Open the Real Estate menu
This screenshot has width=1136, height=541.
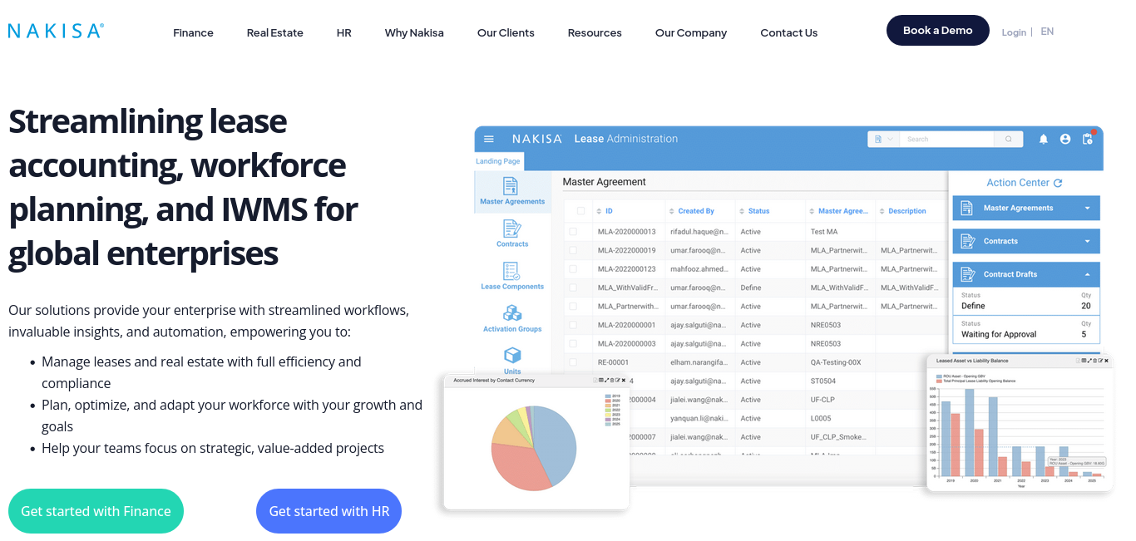pyautogui.click(x=275, y=33)
